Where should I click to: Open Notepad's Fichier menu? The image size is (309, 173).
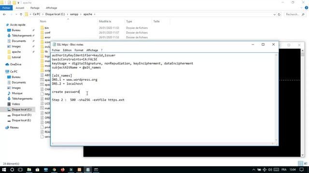click(x=56, y=50)
